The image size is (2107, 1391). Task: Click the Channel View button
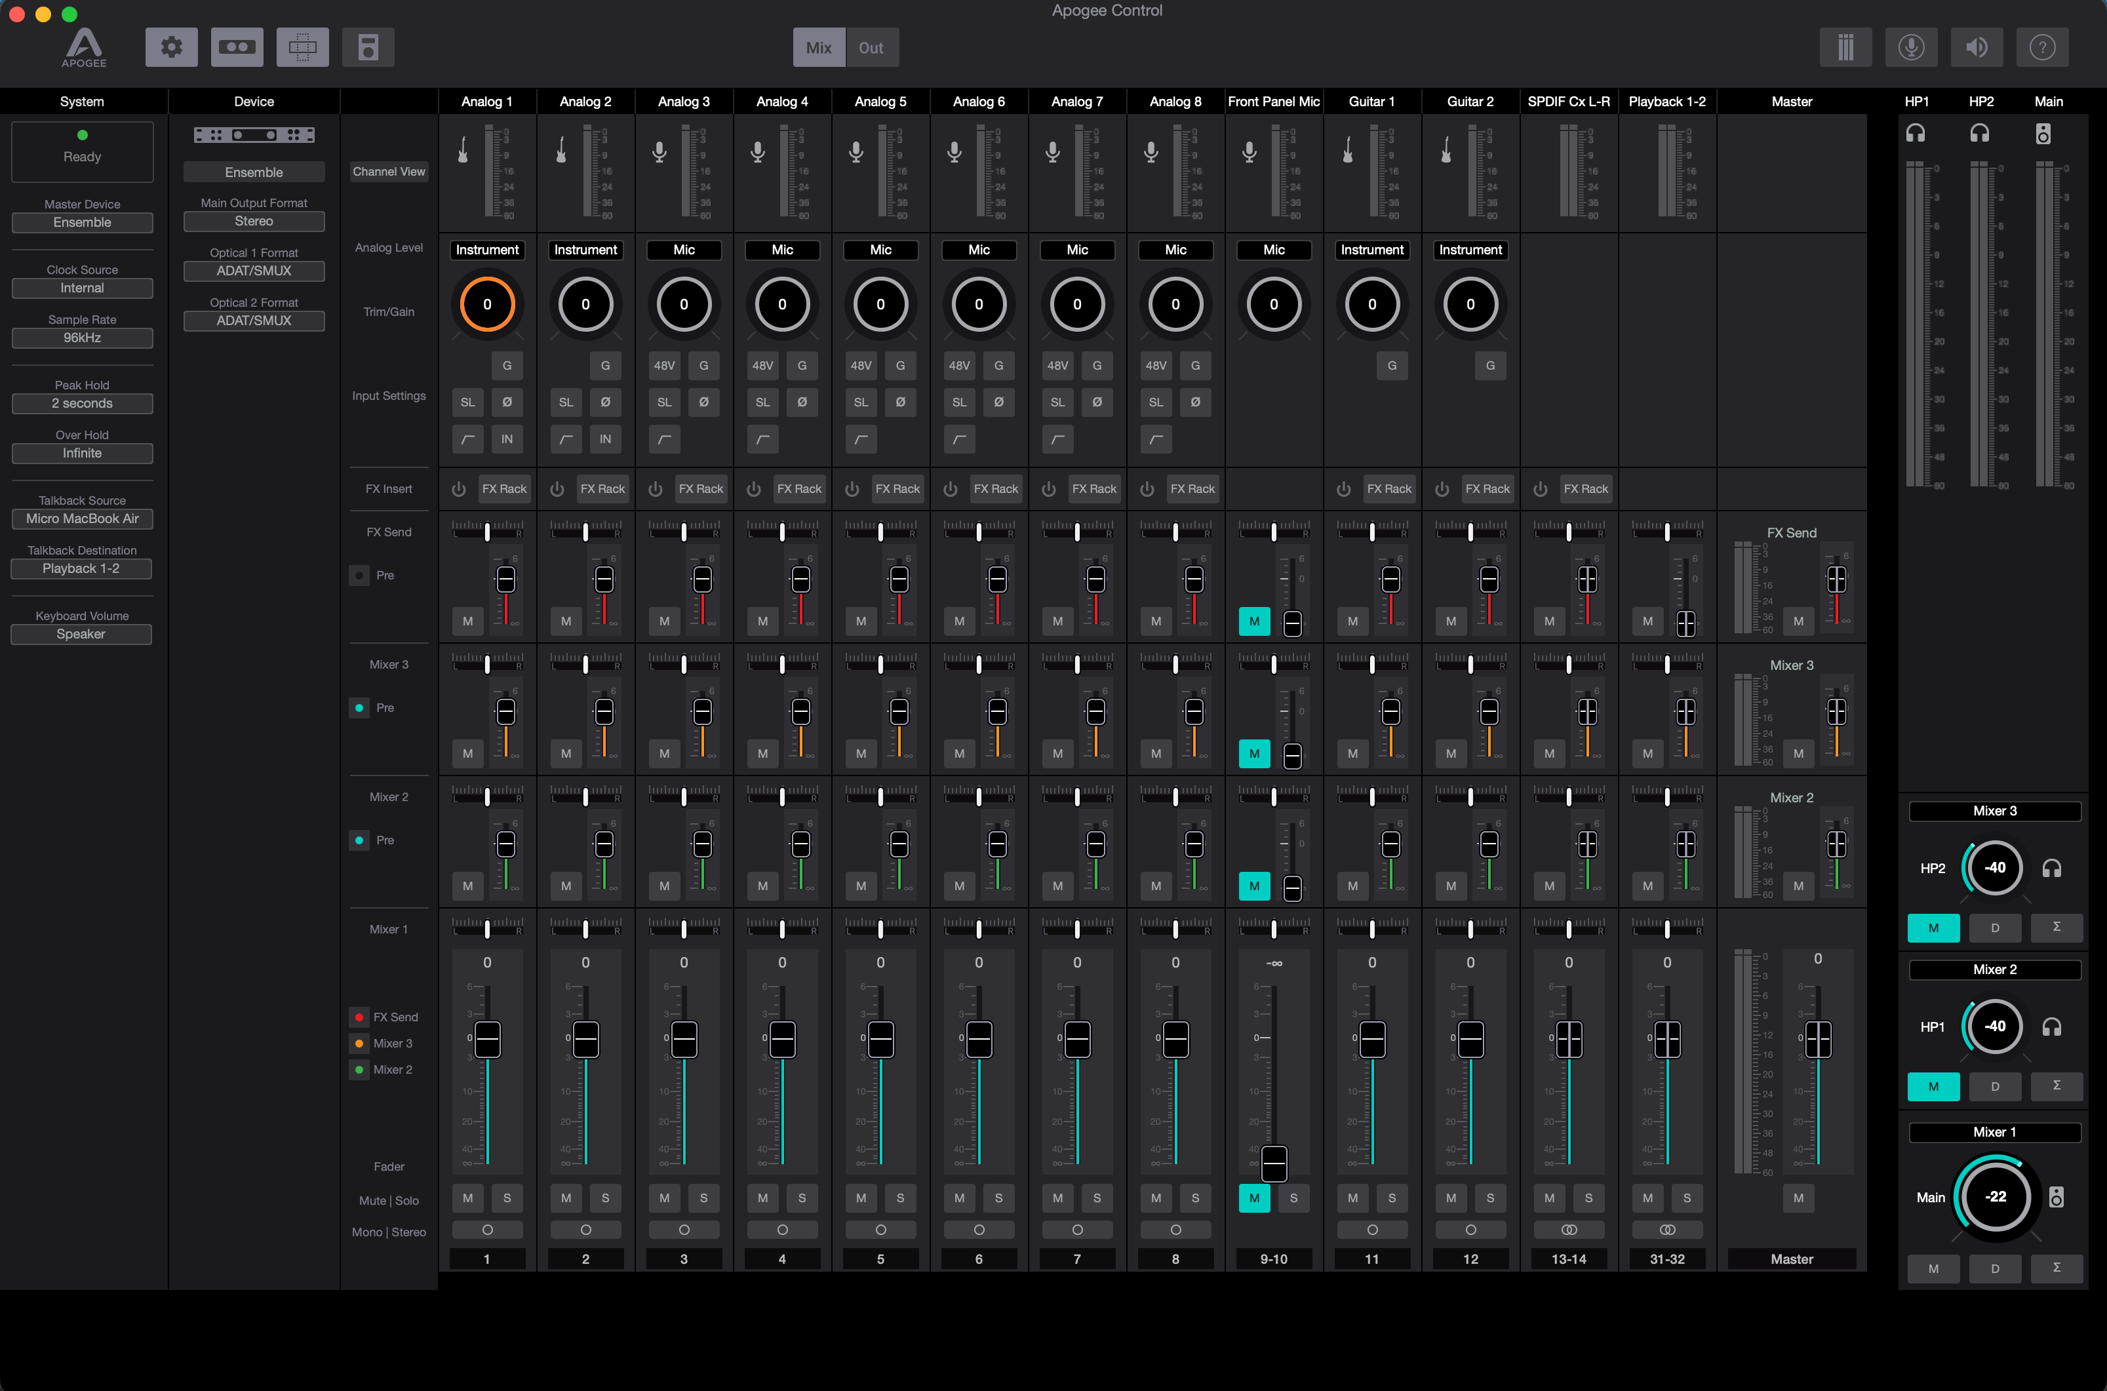coord(389,171)
